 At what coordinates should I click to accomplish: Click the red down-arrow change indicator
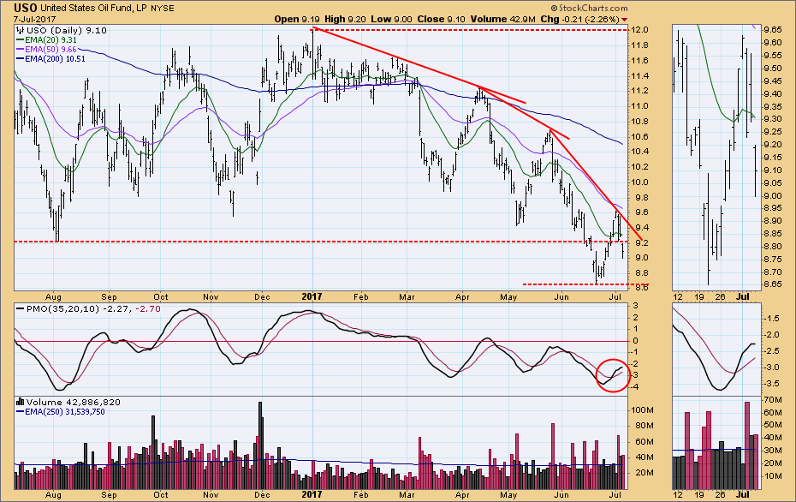point(625,20)
